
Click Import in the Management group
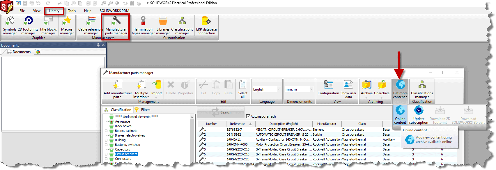point(156,89)
